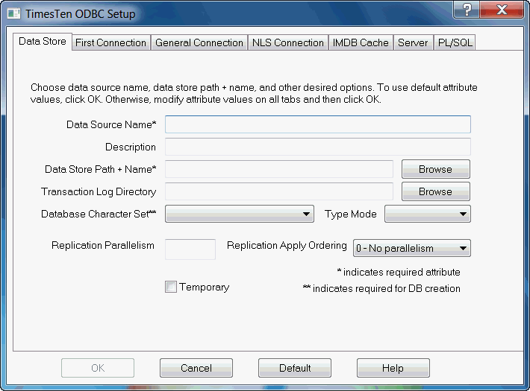Click the Default button
Screen dimensions: 530x391
point(295,368)
